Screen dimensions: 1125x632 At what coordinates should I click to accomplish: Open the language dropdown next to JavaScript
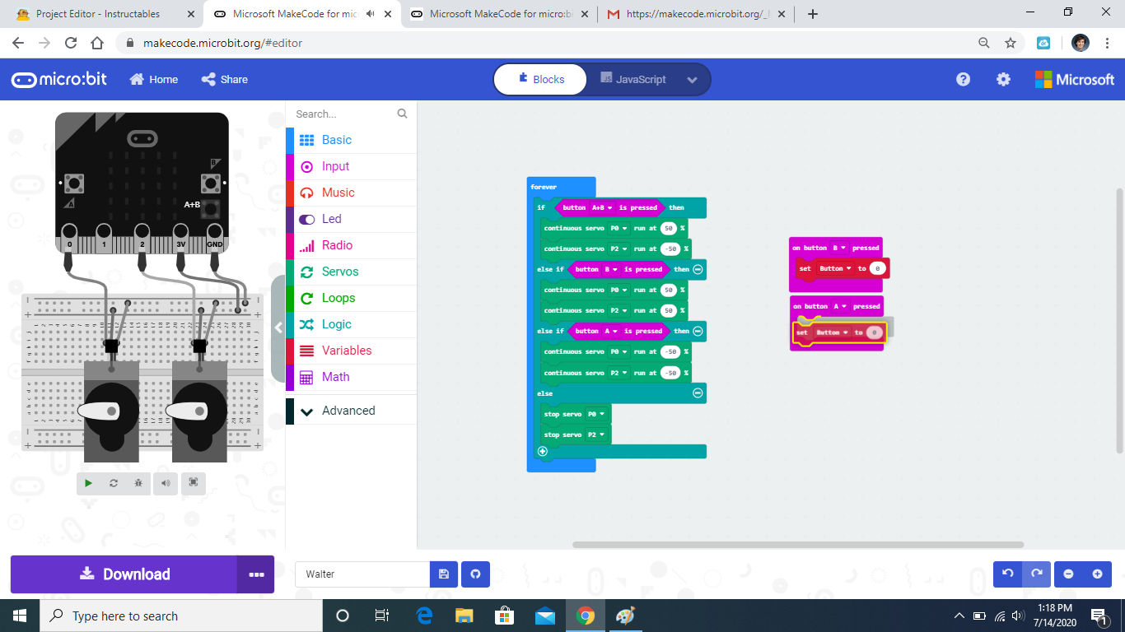(692, 80)
